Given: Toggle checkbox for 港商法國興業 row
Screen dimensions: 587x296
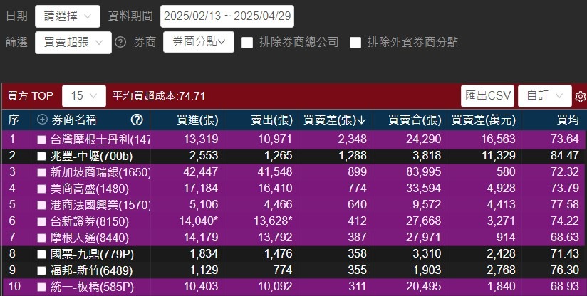Looking at the screenshot, I should pyautogui.click(x=41, y=205).
